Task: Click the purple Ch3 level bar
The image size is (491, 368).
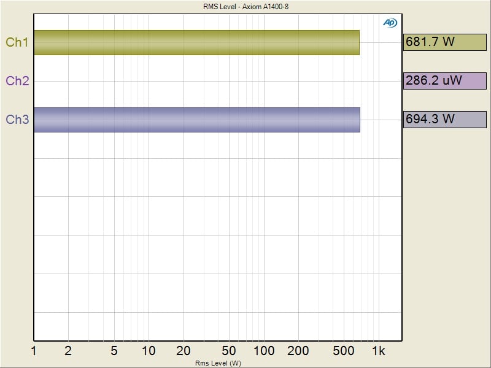Action: click(196, 120)
